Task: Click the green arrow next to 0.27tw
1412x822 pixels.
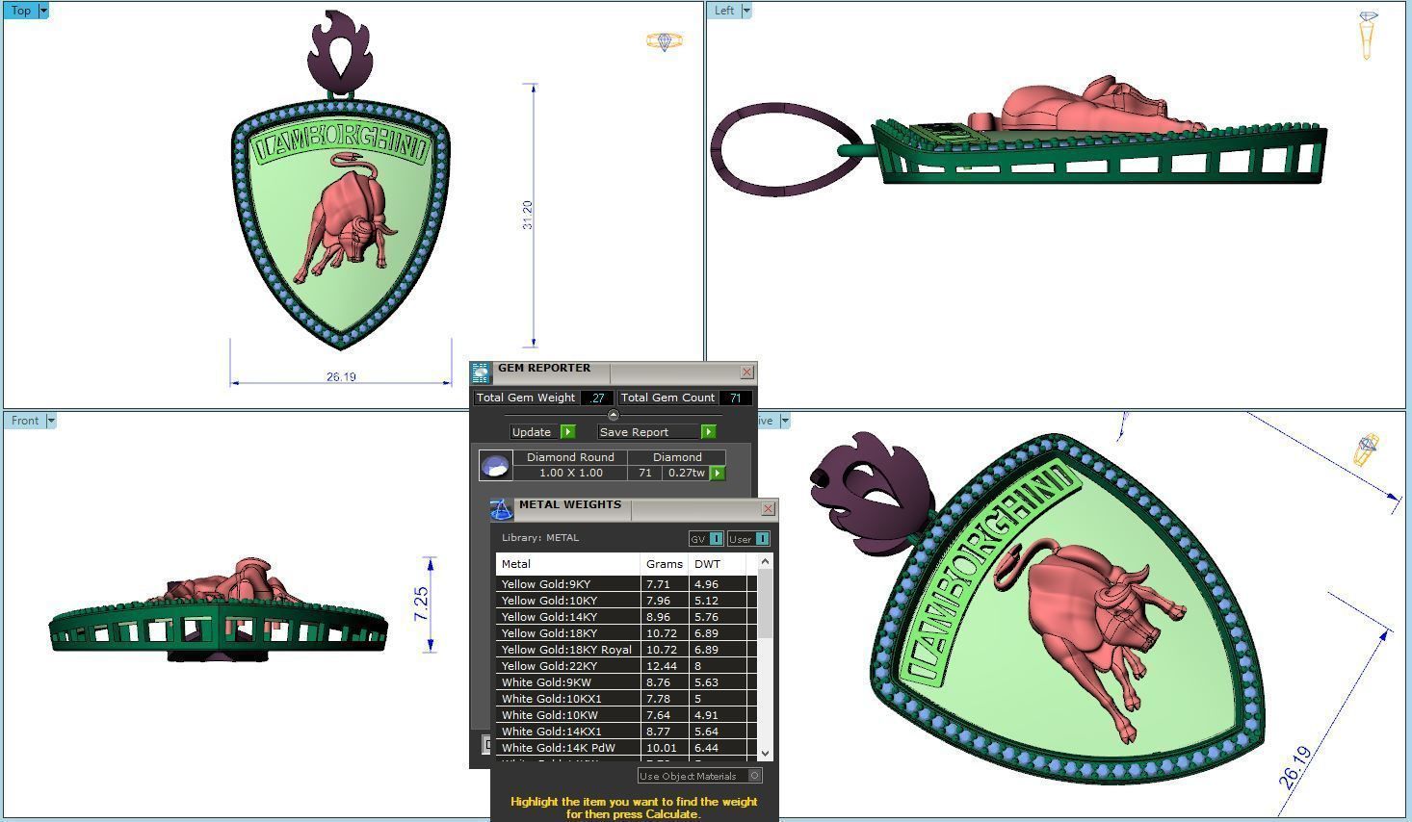Action: 718,474
